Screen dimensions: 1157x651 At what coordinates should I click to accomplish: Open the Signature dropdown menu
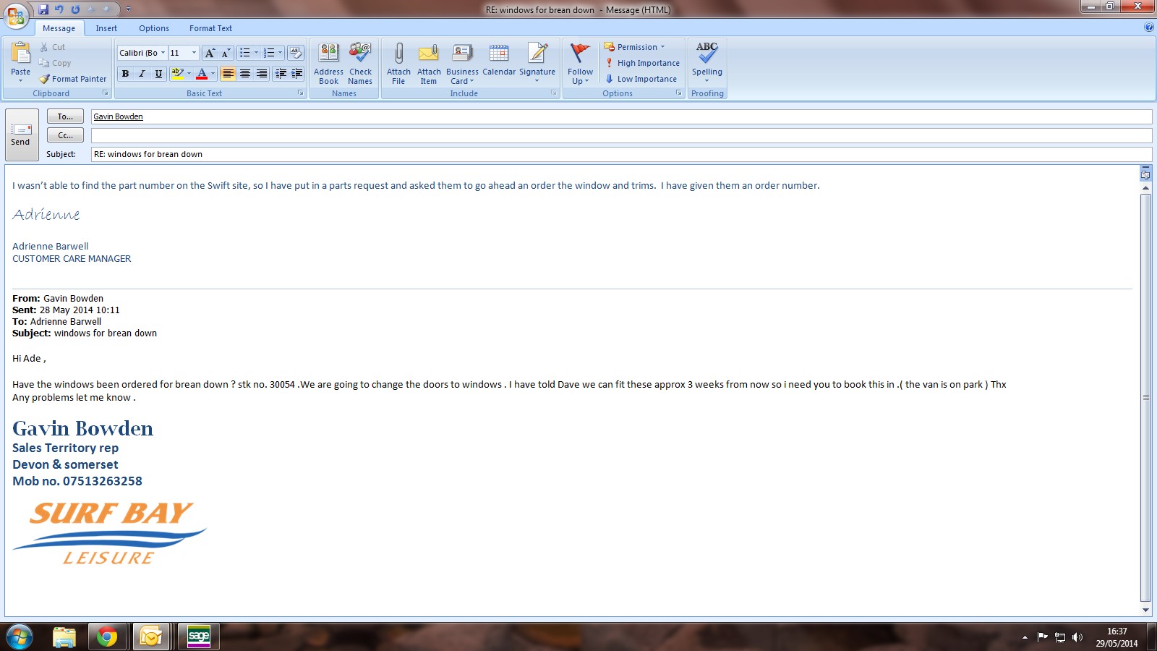tap(537, 64)
